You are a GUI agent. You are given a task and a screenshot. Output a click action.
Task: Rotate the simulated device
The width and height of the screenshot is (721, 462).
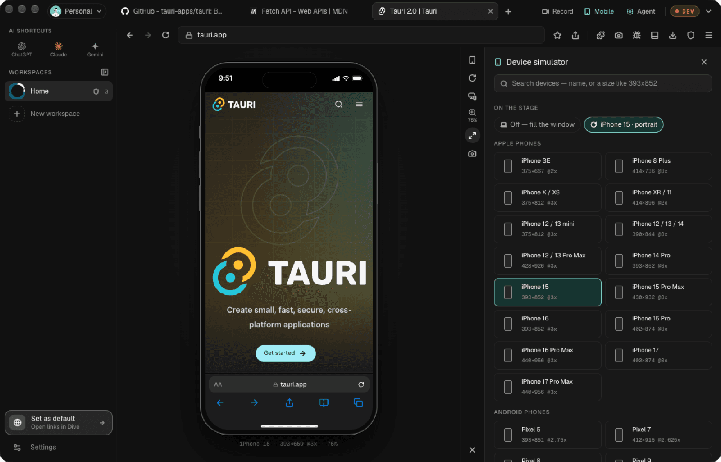coord(472,78)
